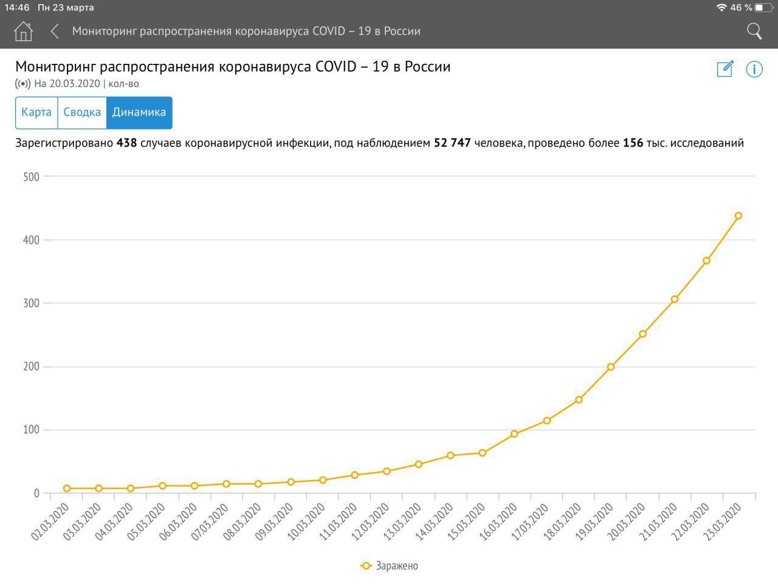The height and width of the screenshot is (584, 778).
Task: Select the 14.03.2020 data point
Action: (450, 455)
